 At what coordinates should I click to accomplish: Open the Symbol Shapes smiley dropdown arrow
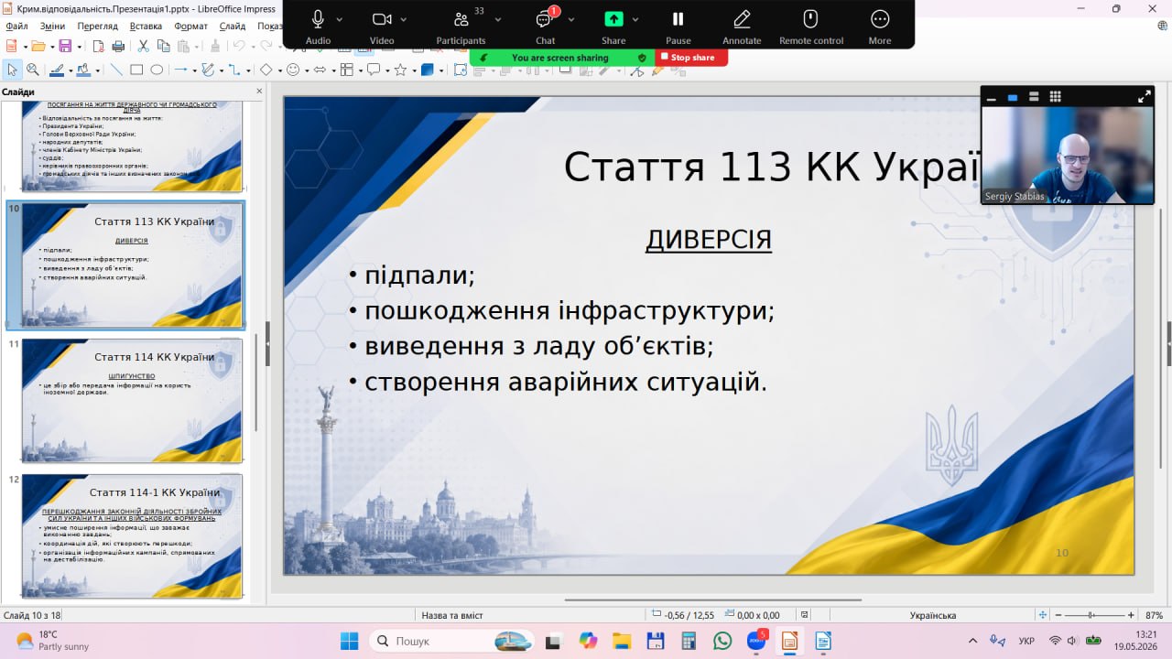[x=306, y=70]
